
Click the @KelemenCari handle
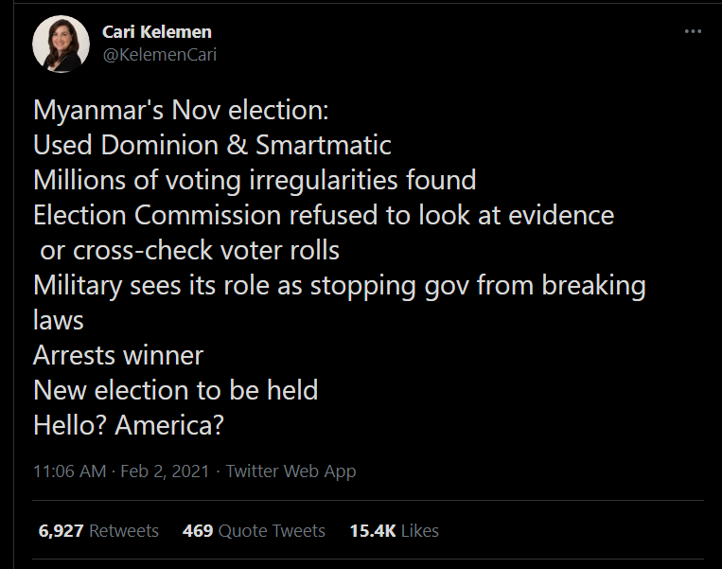[x=159, y=55]
